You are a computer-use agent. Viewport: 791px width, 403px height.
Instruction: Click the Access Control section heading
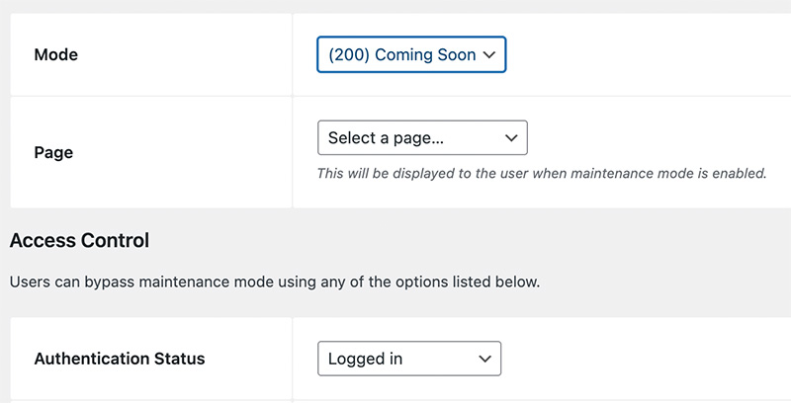point(79,240)
